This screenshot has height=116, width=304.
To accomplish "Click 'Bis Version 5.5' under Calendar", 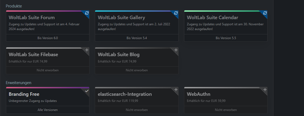I will click(226, 38).
